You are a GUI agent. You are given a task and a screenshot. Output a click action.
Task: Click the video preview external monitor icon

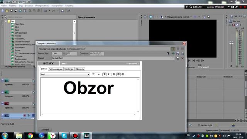151,17
